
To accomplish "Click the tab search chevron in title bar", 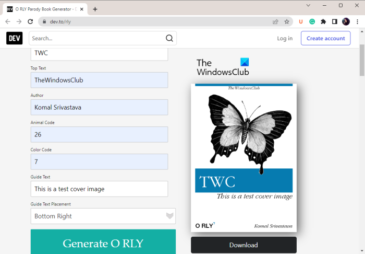I will (308, 5).
